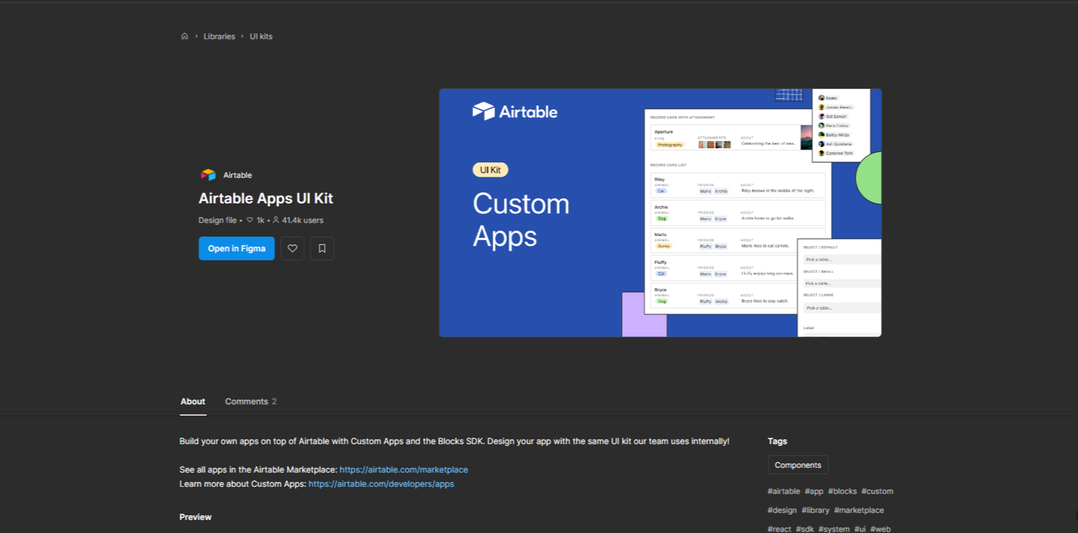Image resolution: width=1078 pixels, height=533 pixels.
Task: Select the #custom hashtag
Action: pos(877,491)
